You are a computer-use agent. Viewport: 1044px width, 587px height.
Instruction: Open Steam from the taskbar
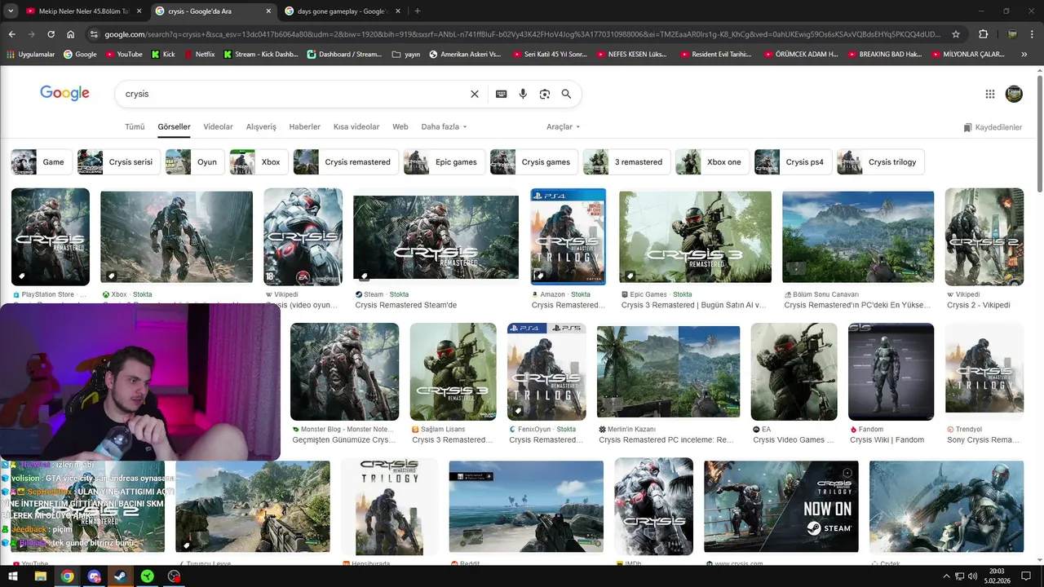[x=121, y=576]
